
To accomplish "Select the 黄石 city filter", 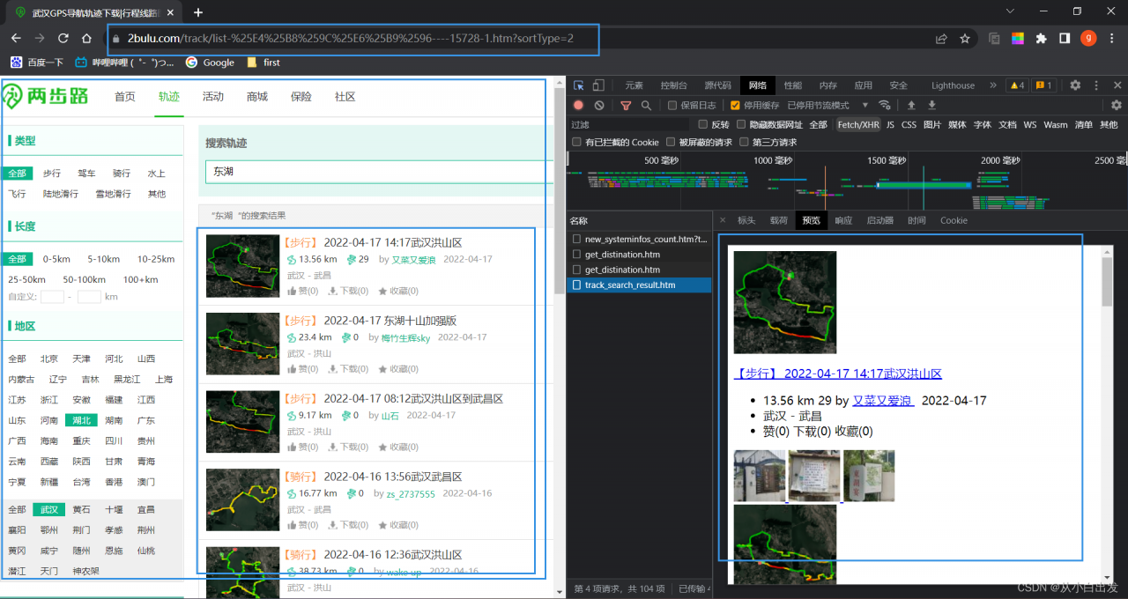I will 81,509.
